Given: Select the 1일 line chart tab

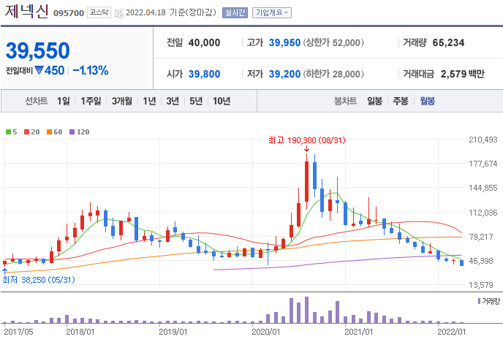Looking at the screenshot, I should point(63,101).
